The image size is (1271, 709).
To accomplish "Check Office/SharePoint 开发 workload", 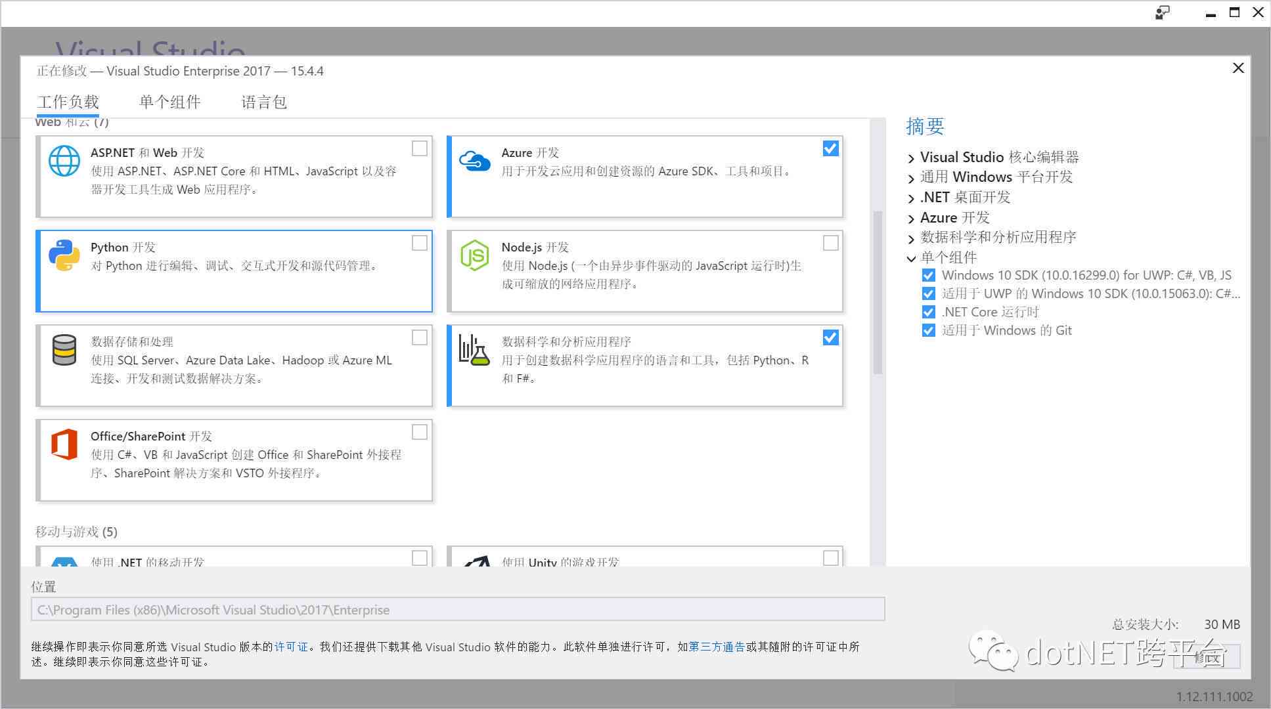I will click(x=420, y=432).
